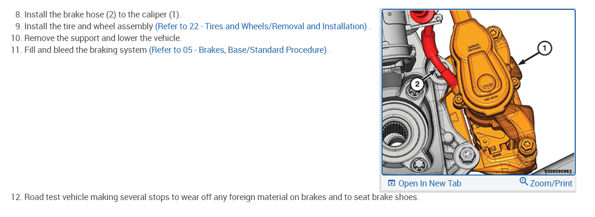Click step 11 'Fill and bleed the braking system'
The image size is (595, 217).
86,50
